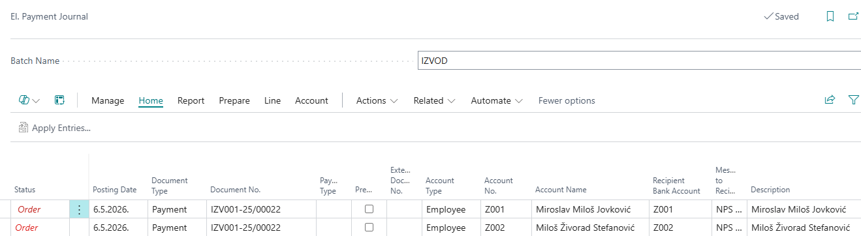This screenshot has width=861, height=236.
Task: Open the Line tab
Action: pyautogui.click(x=272, y=100)
